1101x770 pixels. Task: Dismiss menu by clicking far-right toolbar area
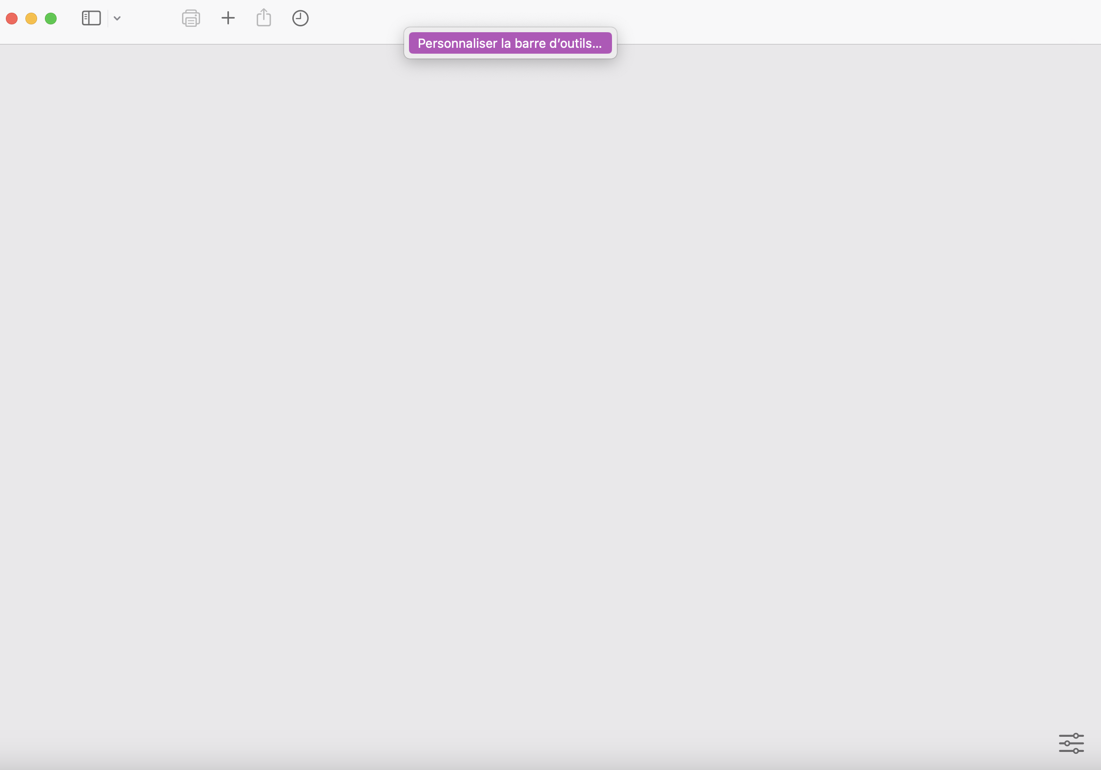click(1049, 20)
